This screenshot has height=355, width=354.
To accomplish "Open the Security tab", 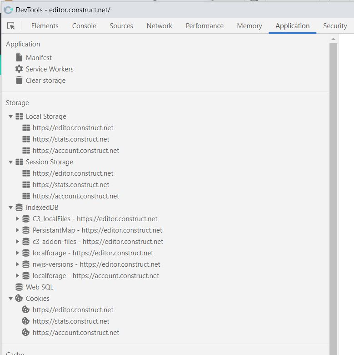I will tap(335, 26).
